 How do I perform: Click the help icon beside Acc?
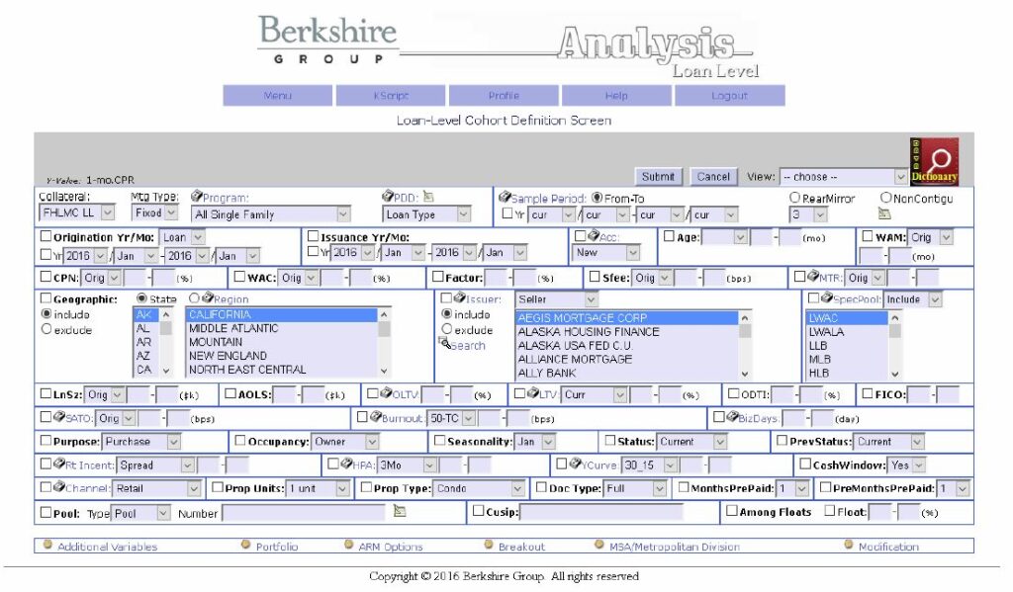594,235
